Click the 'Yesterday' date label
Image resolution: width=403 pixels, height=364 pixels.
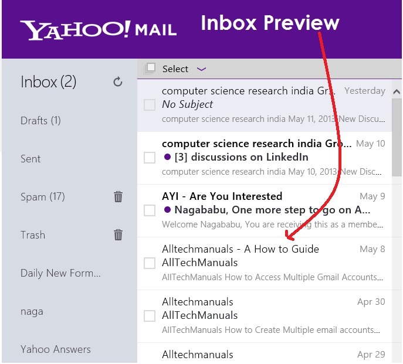[x=365, y=91]
